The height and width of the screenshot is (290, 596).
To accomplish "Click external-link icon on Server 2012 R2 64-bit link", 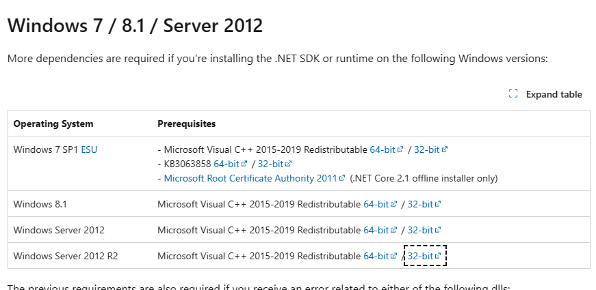I will [393, 256].
